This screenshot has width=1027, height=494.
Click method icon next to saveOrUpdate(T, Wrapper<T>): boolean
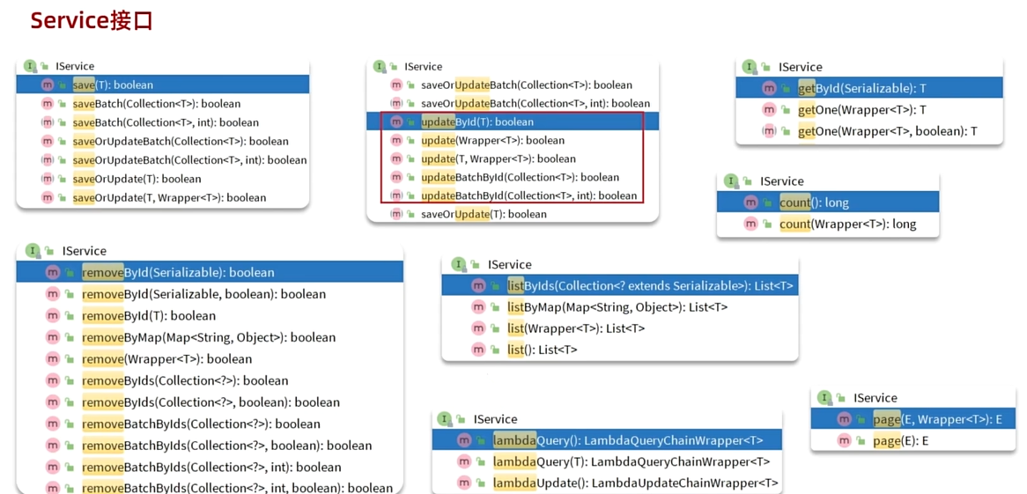click(47, 197)
